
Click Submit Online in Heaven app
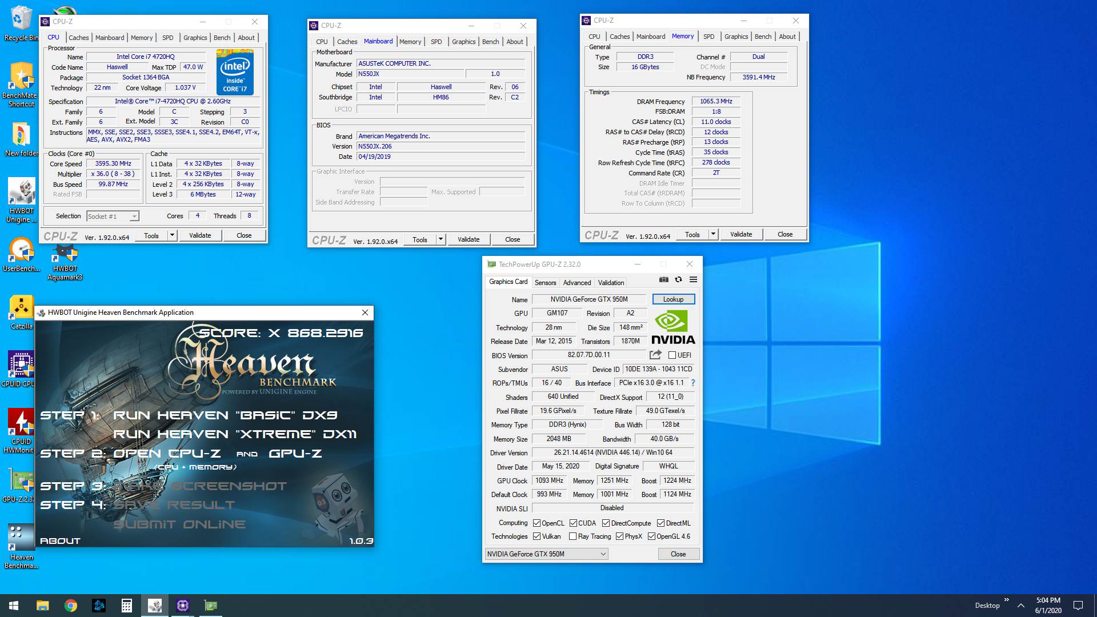tap(179, 524)
